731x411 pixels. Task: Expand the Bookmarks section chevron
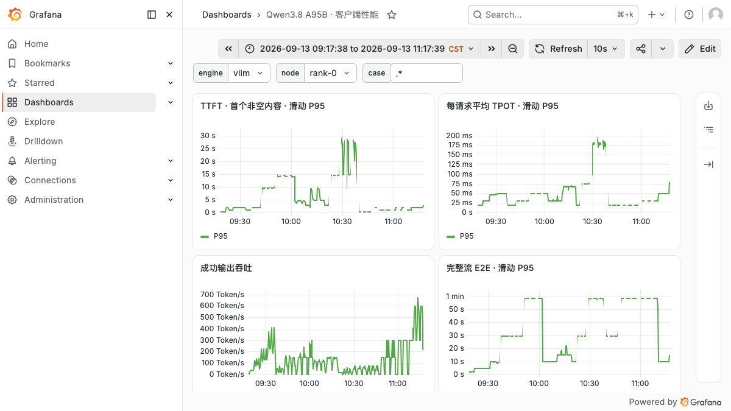tap(171, 63)
